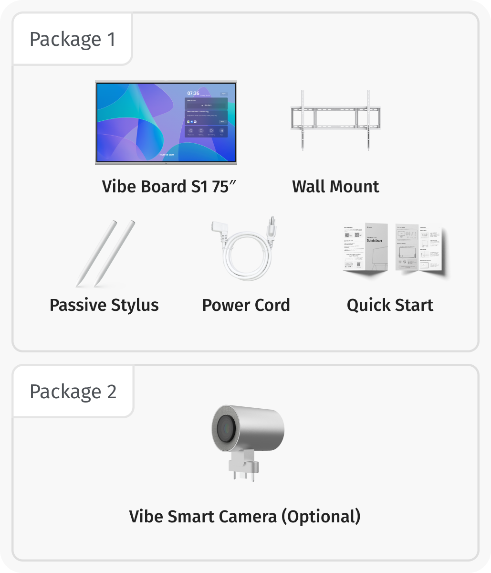Select the Package 2 tab label

click(73, 392)
